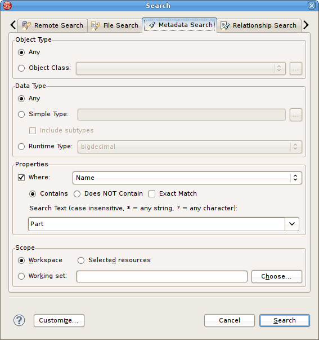The width and height of the screenshot is (319, 340).
Task: Click the red application icon in title bar
Action: [x=7, y=6]
